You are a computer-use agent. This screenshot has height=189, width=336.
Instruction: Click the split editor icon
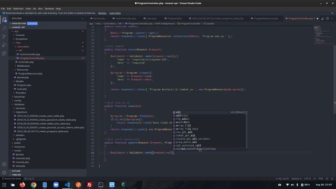(328, 19)
